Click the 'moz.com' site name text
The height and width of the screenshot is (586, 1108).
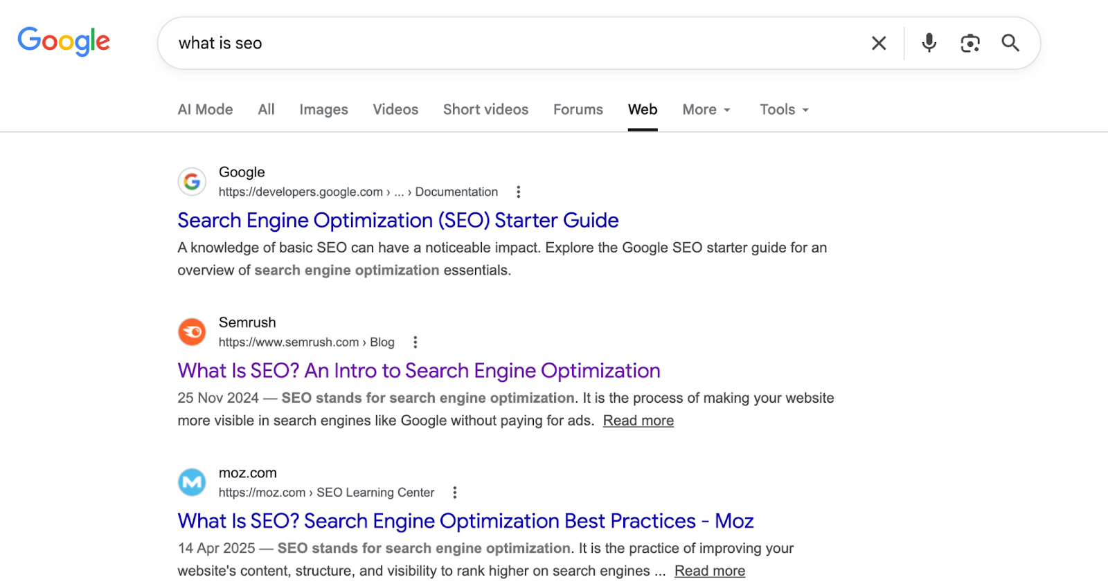pyautogui.click(x=247, y=473)
